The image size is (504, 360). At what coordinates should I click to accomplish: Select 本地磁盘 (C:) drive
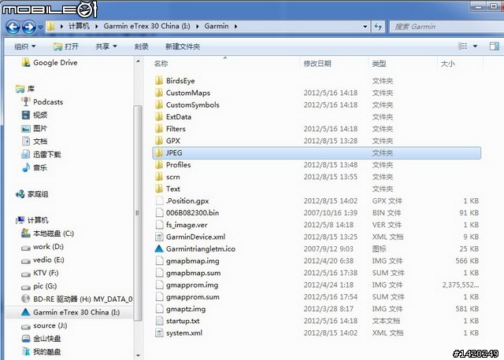coord(47,233)
